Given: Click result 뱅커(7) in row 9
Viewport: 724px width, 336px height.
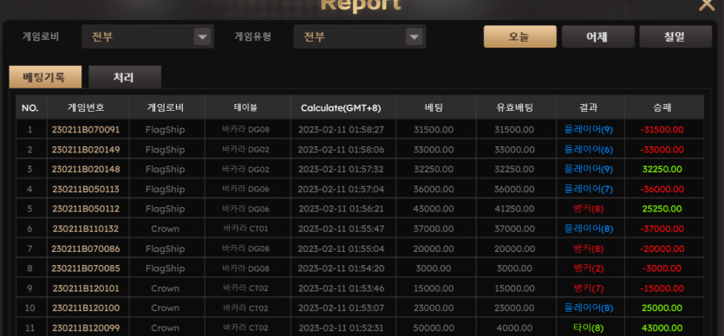Looking at the screenshot, I should coord(588,288).
